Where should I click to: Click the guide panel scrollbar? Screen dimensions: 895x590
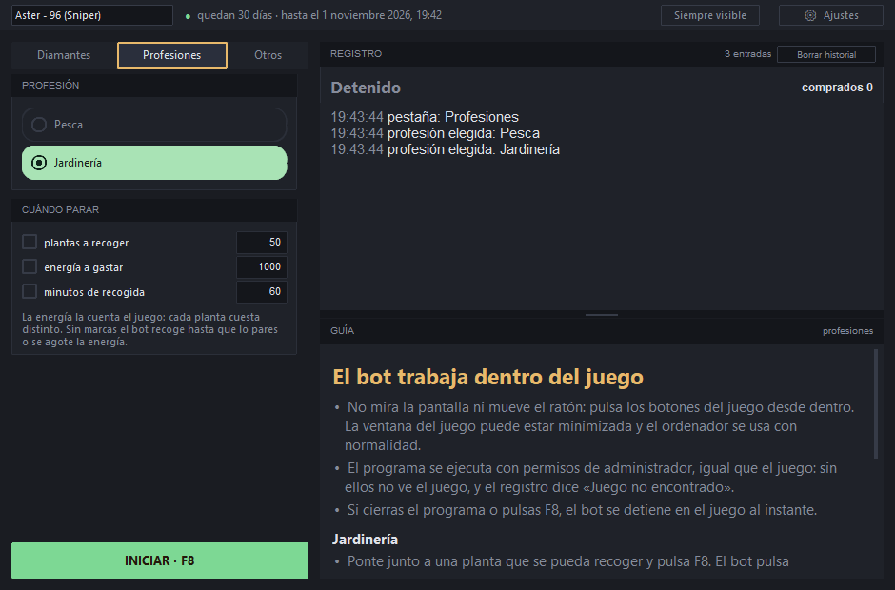pos(876,404)
